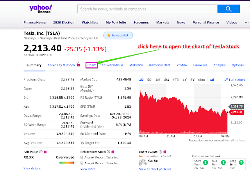Viewport: 250px width, 176px height.
Task: Click in the search symbols input field
Action: coord(148,9)
